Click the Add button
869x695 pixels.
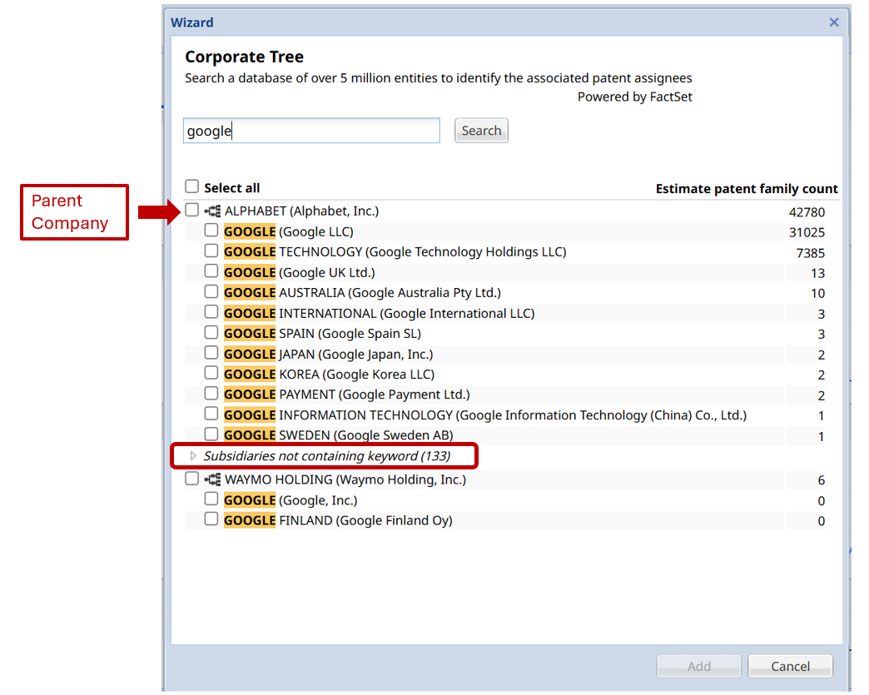(x=699, y=666)
